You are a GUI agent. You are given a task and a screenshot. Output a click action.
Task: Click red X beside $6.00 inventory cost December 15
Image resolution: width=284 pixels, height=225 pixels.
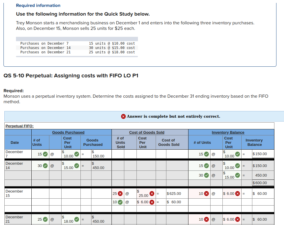pos(238,193)
